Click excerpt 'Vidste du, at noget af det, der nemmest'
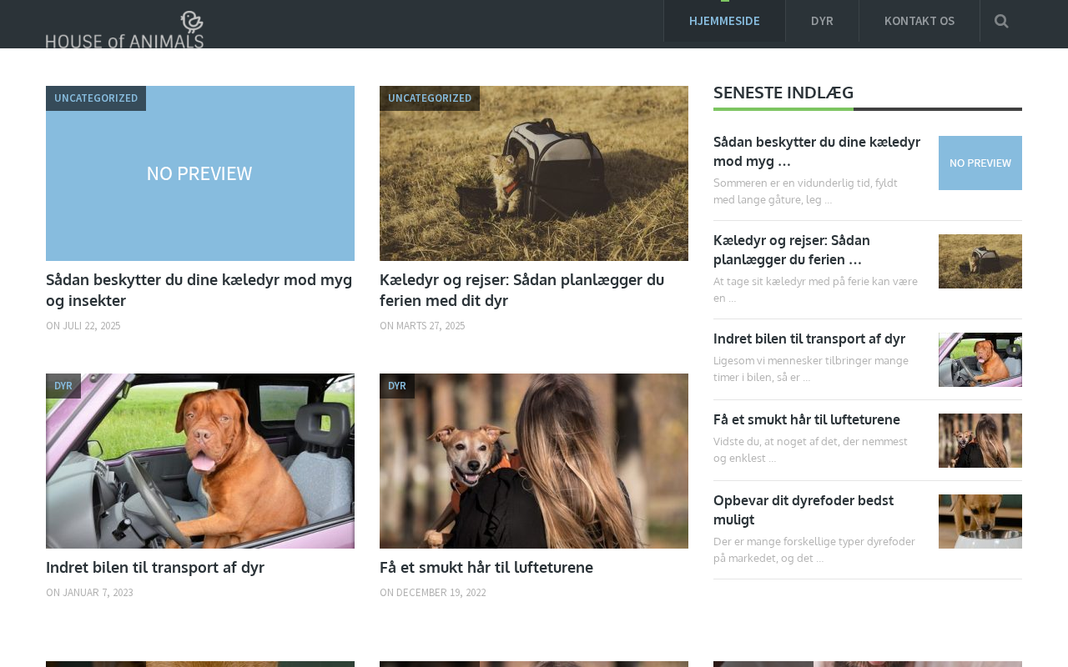 tap(810, 441)
